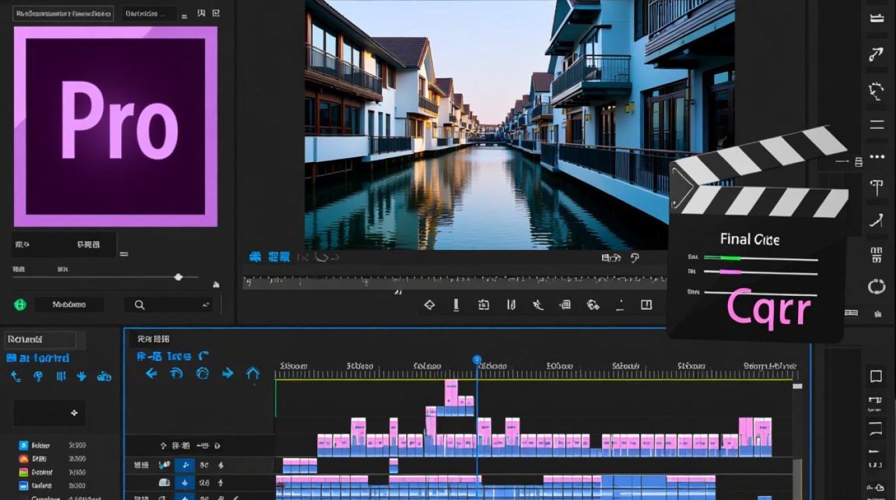Toggle the blue highlighted button in the second track header row
This screenshot has width=896, height=500.
click(x=185, y=482)
